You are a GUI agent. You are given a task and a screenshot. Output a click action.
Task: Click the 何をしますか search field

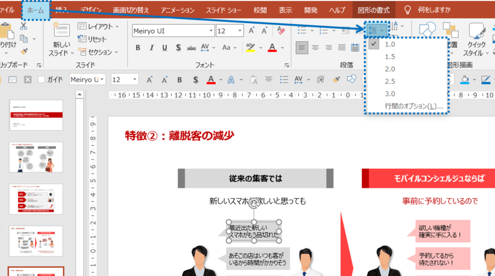(x=435, y=10)
